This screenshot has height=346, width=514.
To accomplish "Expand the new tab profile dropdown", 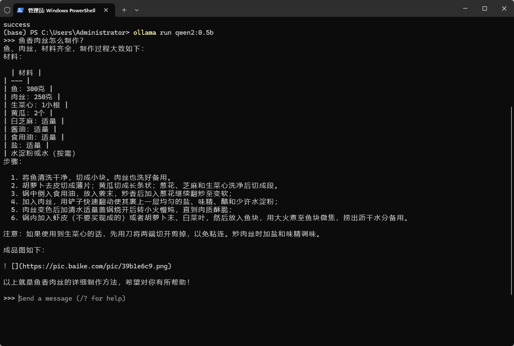I will (x=137, y=10).
